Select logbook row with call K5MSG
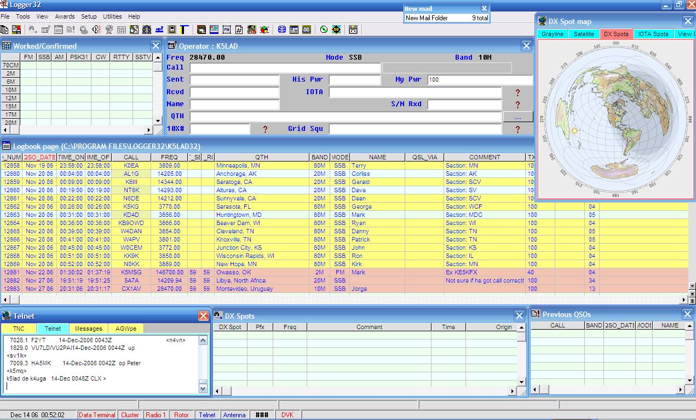This screenshot has height=420, width=696. [x=344, y=272]
